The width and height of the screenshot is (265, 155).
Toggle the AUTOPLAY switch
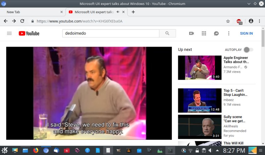(248, 50)
